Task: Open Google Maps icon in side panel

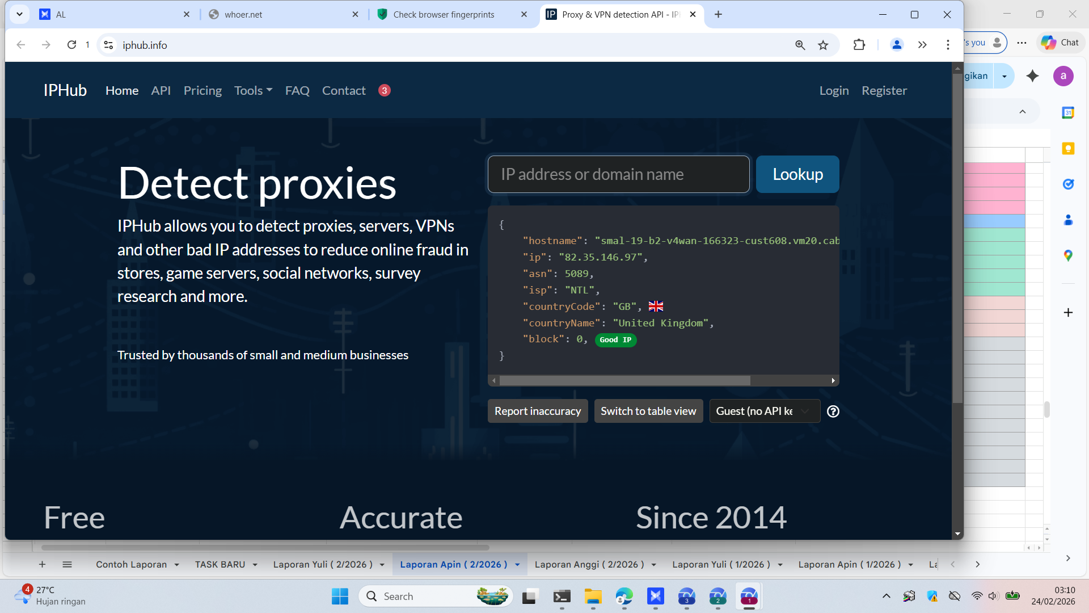Action: pos(1068,256)
